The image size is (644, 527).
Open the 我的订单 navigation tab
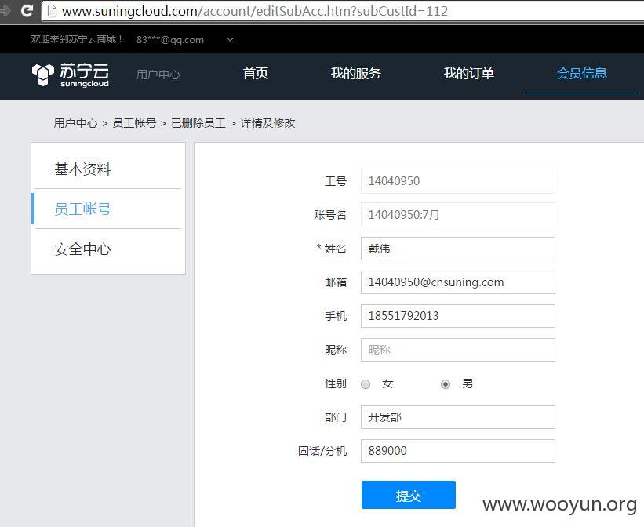coord(468,74)
